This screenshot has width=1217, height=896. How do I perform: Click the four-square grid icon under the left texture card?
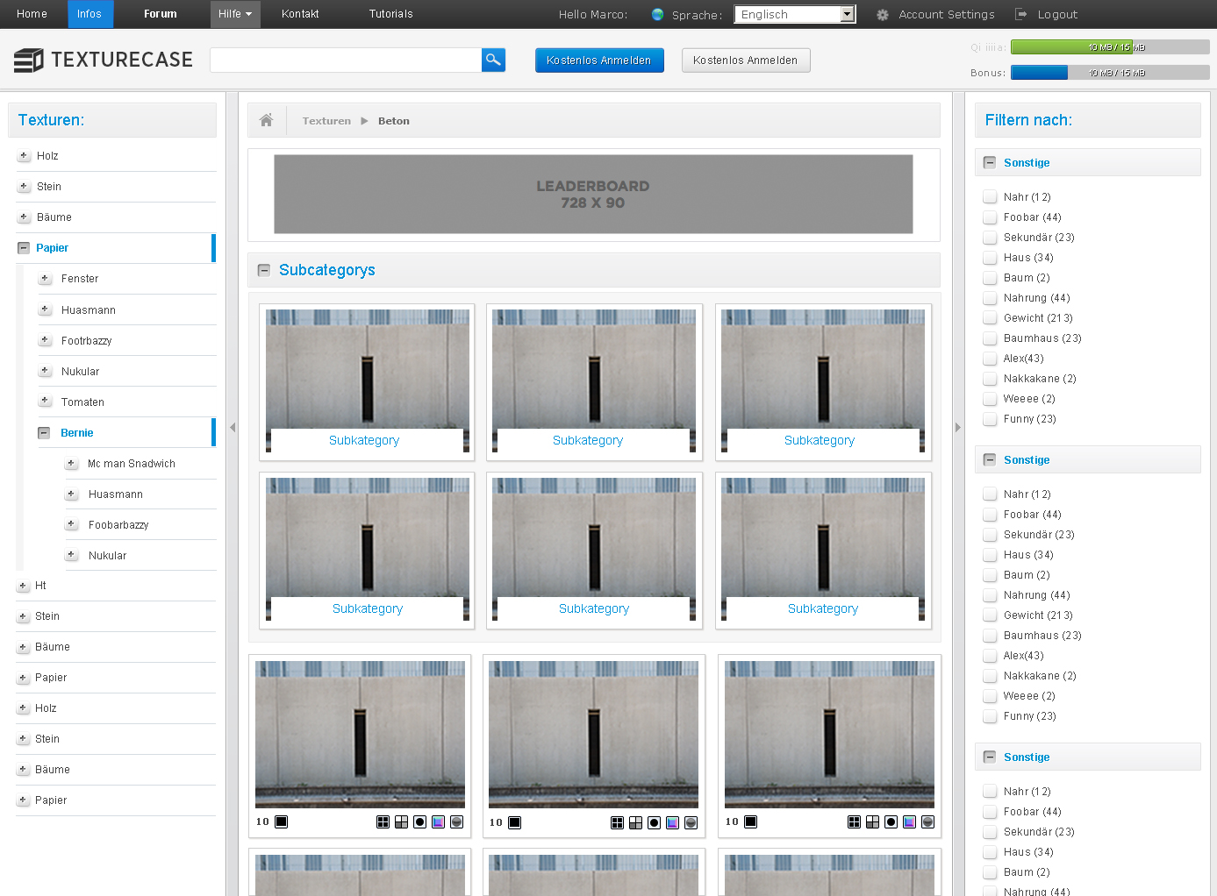(x=383, y=821)
